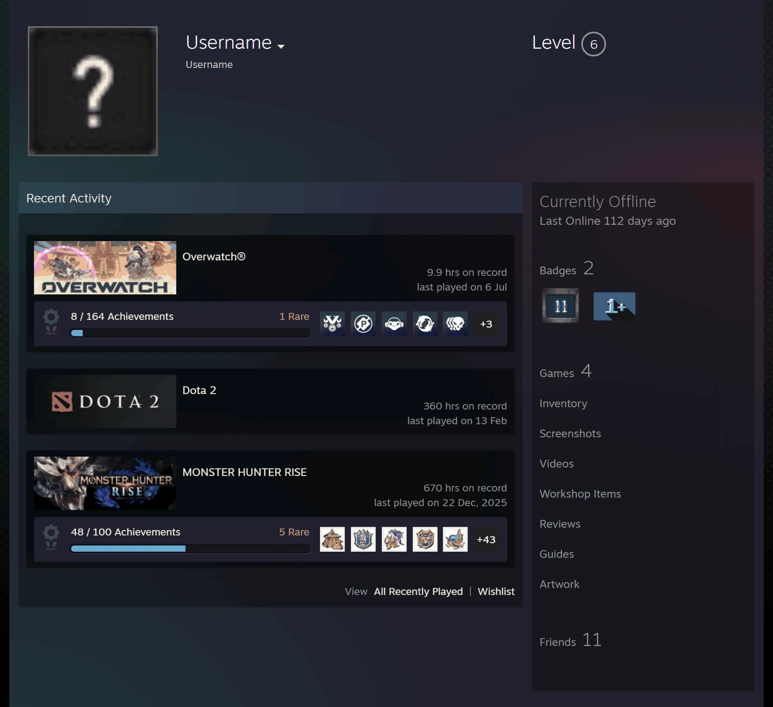Open the Friends 11 list

(x=570, y=640)
